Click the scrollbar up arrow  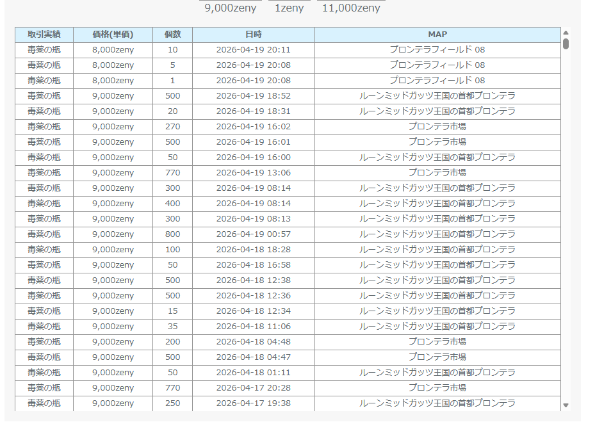click(x=566, y=33)
